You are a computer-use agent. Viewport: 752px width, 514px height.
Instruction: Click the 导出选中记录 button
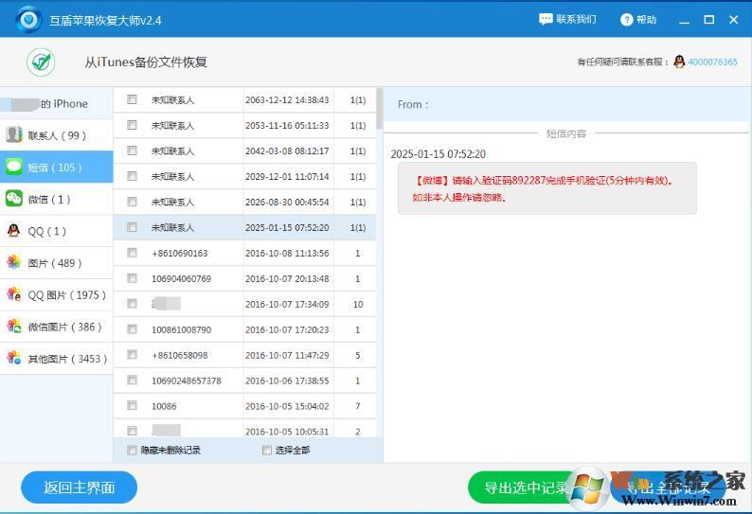click(526, 487)
